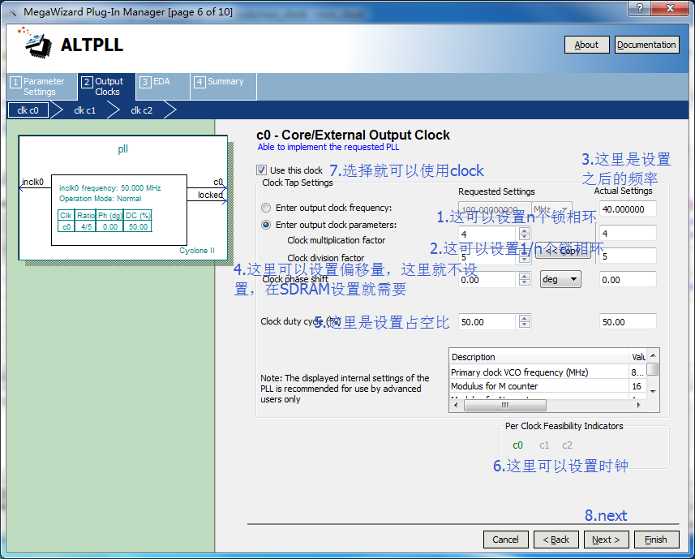Select Enter output clock frequency option
The image size is (695, 559).
[266, 208]
